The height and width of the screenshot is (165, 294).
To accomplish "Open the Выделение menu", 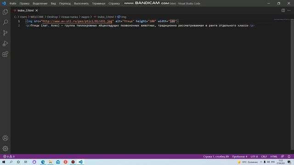I will (x=40, y=4).
